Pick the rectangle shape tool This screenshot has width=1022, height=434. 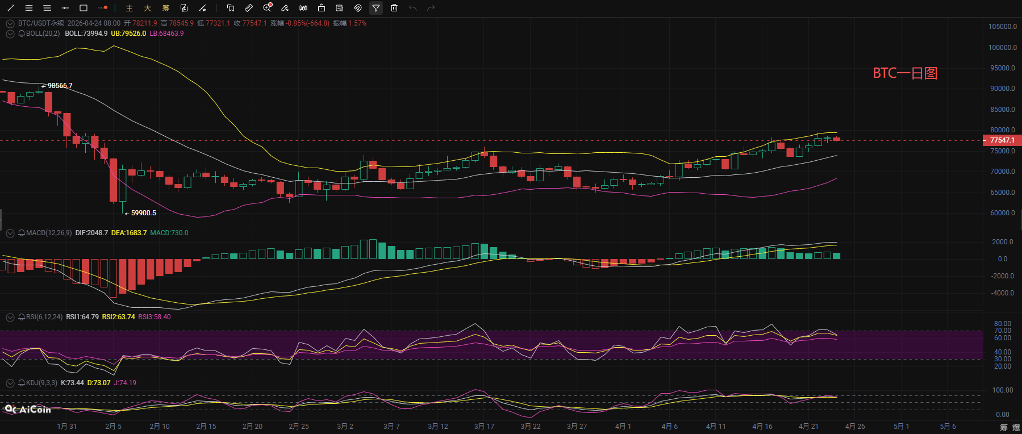tap(84, 8)
